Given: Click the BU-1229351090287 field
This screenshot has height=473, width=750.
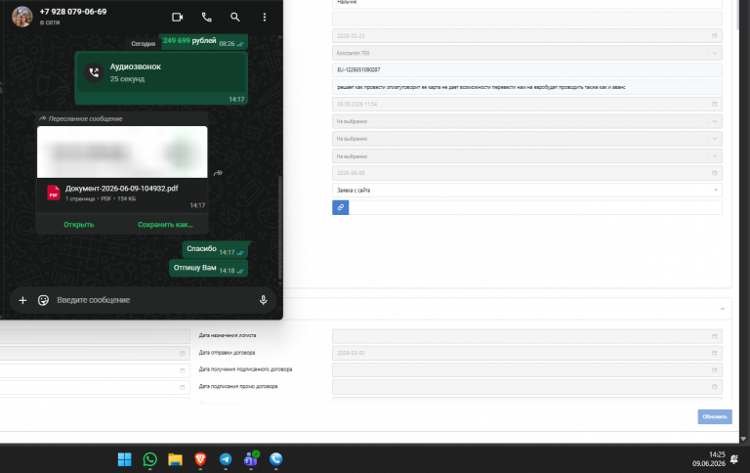Looking at the screenshot, I should [x=527, y=70].
